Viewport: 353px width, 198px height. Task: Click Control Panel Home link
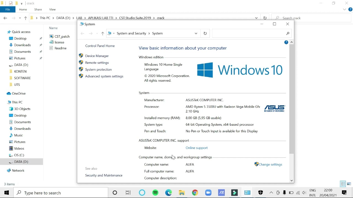pyautogui.click(x=100, y=46)
